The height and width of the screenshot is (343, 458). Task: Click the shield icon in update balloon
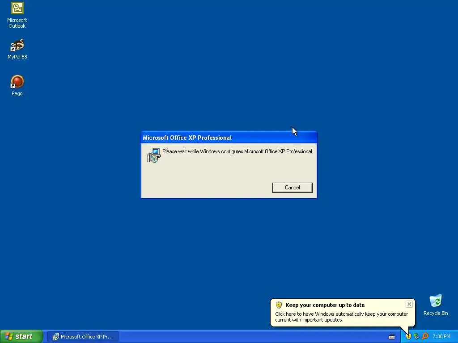[x=279, y=305]
